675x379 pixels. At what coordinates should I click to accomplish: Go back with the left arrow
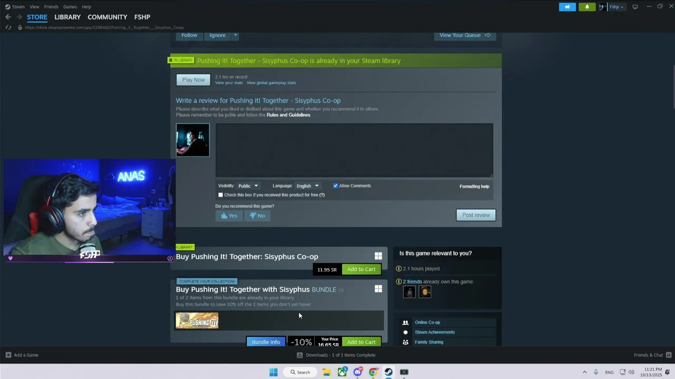[x=8, y=17]
